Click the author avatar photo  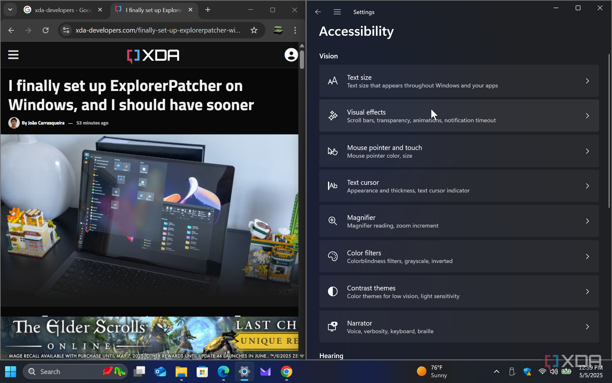click(x=14, y=123)
